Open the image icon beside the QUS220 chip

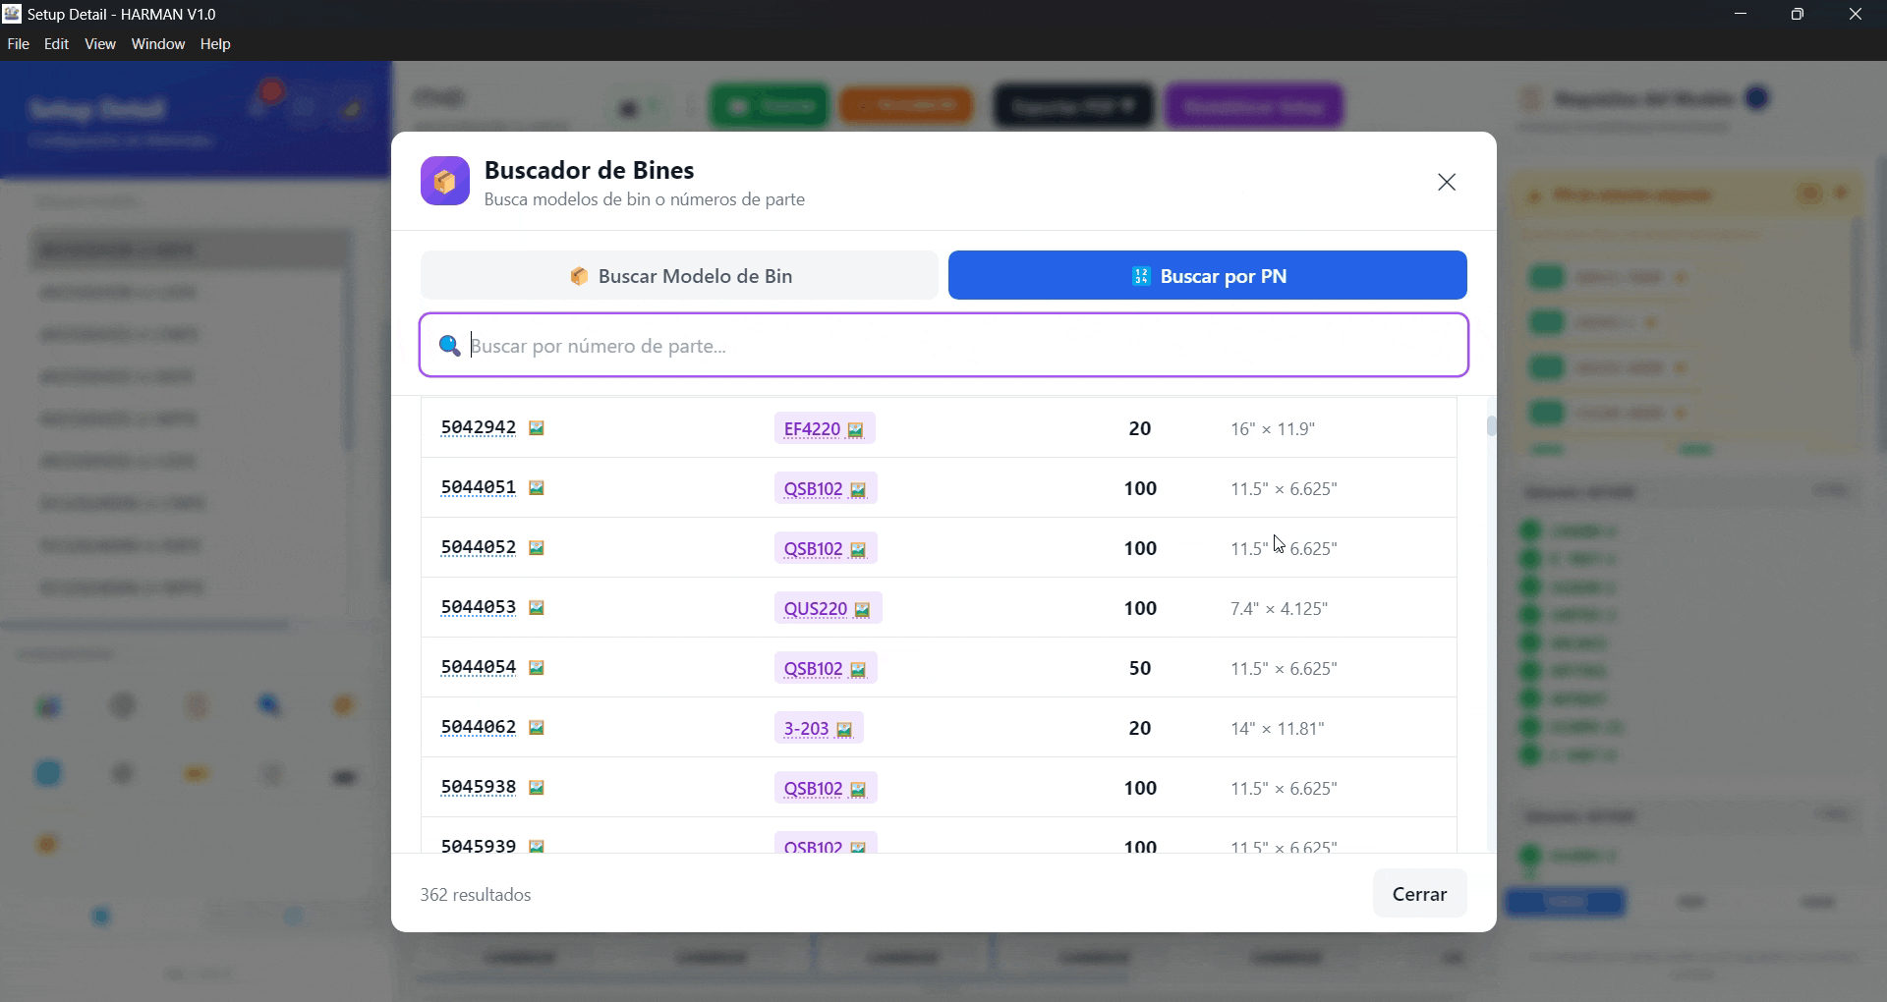coord(862,608)
